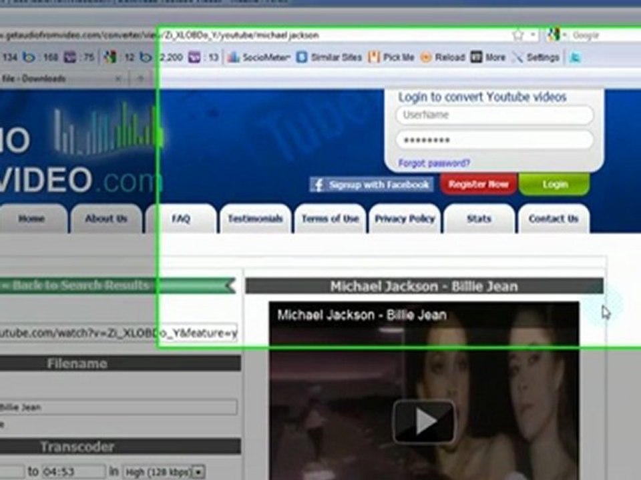The width and height of the screenshot is (641, 480).
Task: Click the Twitter bird icon in the toolbar
Action: click(x=575, y=57)
